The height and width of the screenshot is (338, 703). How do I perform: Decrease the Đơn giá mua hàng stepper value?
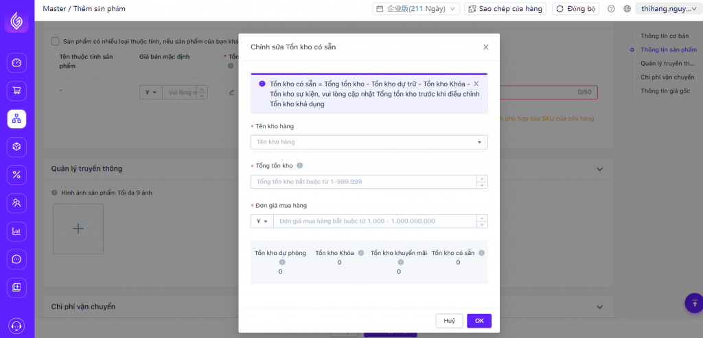[x=482, y=224]
